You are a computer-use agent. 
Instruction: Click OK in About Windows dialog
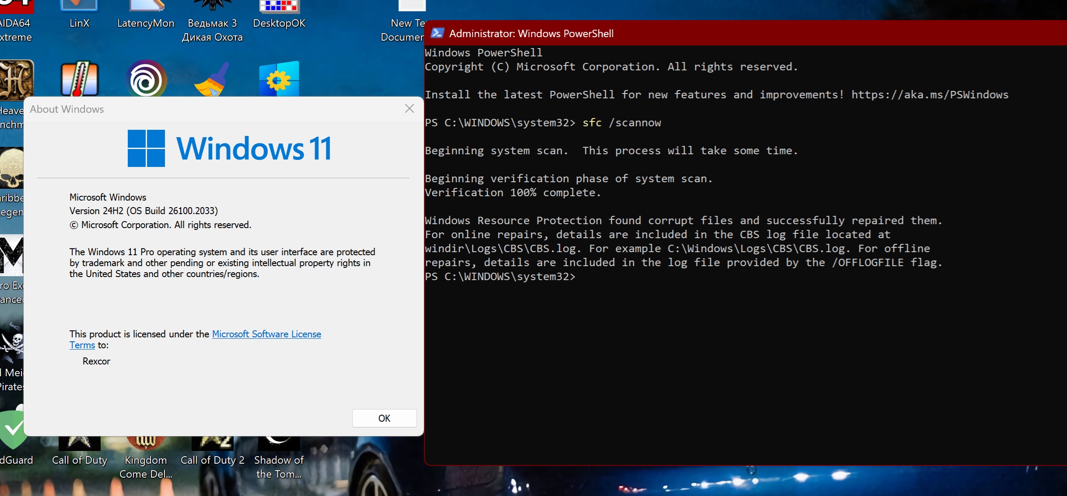point(384,418)
